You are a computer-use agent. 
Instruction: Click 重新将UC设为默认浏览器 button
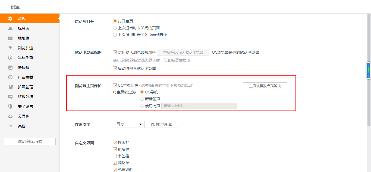point(183,52)
